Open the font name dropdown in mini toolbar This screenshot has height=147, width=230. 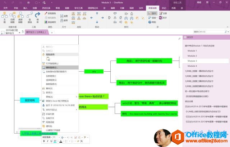(x=52, y=137)
